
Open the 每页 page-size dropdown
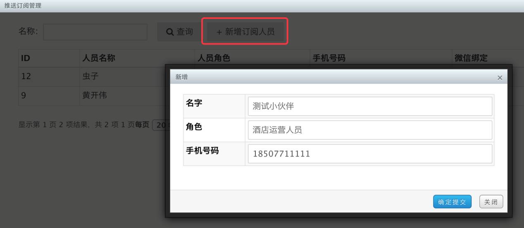(x=159, y=125)
